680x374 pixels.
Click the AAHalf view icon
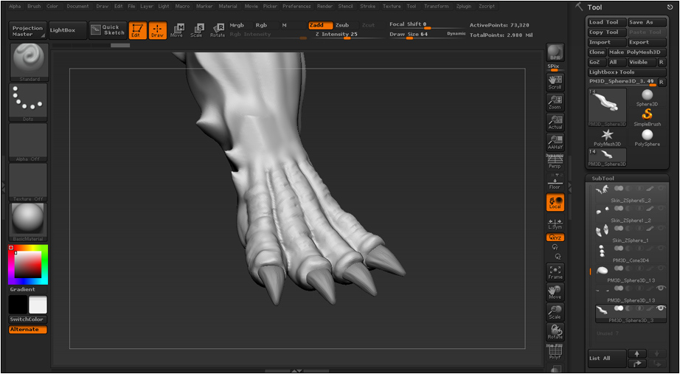555,142
